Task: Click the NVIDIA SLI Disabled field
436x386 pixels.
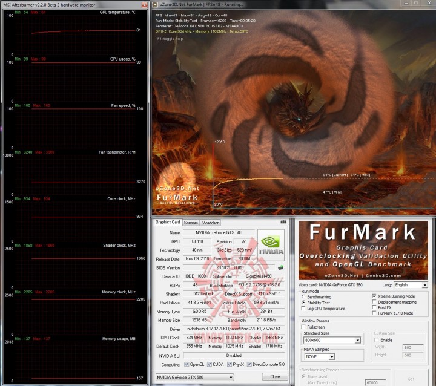Action: click(234, 355)
